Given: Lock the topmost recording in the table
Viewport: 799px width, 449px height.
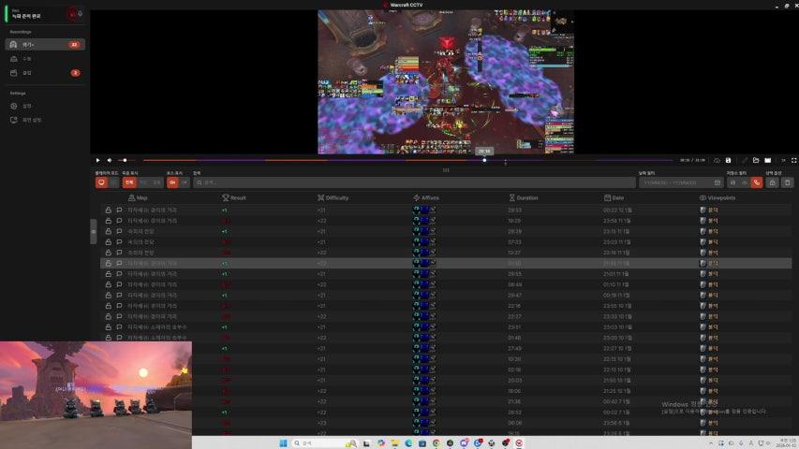Looking at the screenshot, I should coord(108,210).
